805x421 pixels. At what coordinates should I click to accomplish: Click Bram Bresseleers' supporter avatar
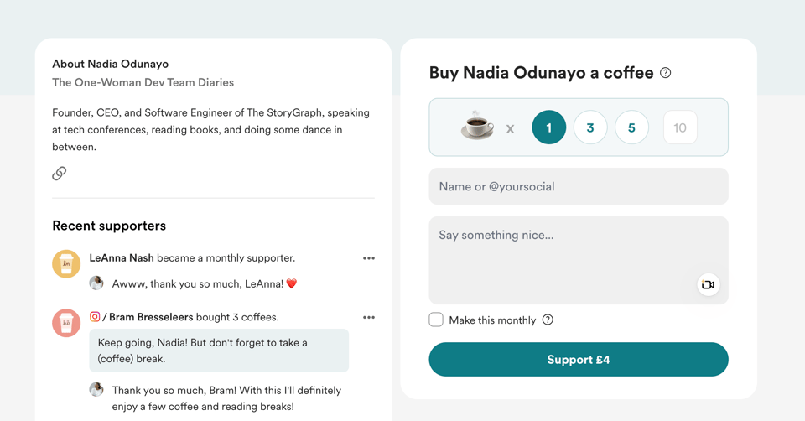point(66,323)
